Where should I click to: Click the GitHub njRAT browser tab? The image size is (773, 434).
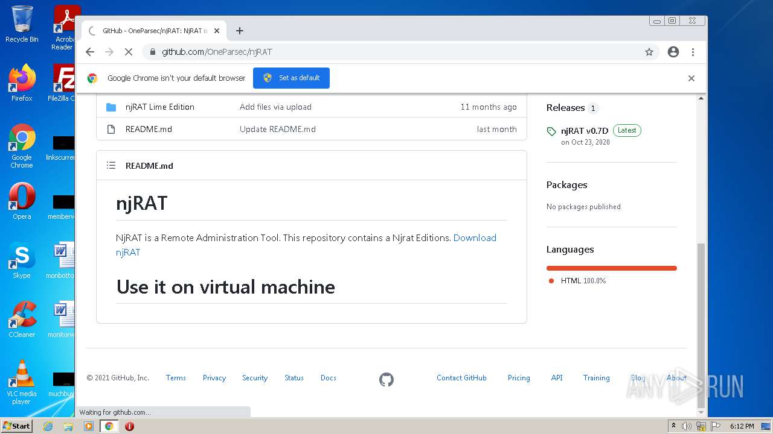[154, 31]
